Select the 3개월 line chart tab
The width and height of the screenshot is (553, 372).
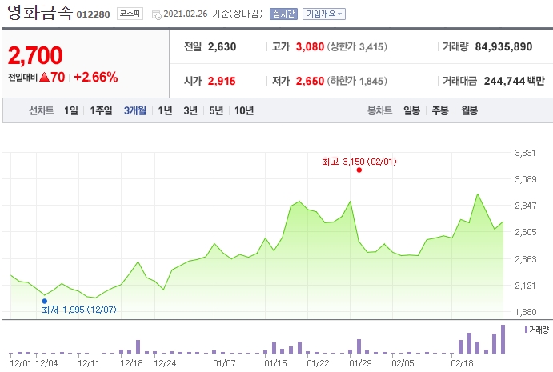click(x=134, y=110)
